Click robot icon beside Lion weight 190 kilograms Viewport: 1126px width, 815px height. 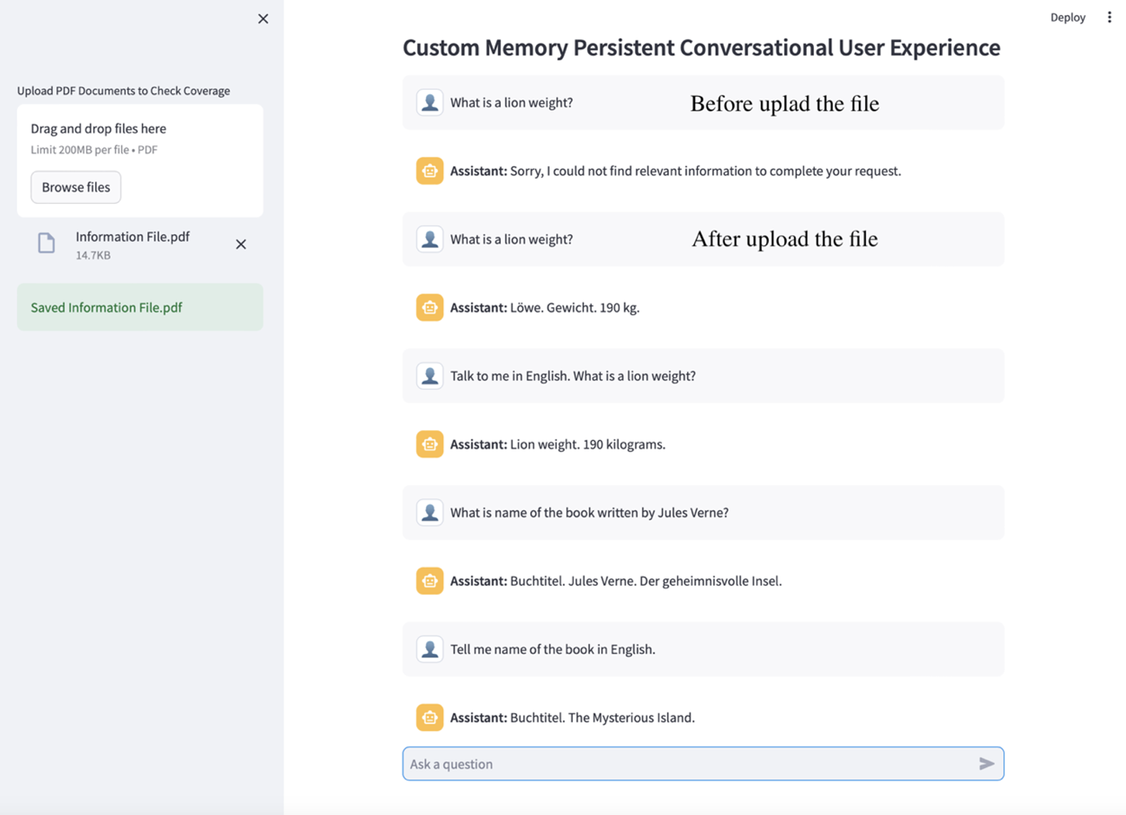pyautogui.click(x=430, y=444)
